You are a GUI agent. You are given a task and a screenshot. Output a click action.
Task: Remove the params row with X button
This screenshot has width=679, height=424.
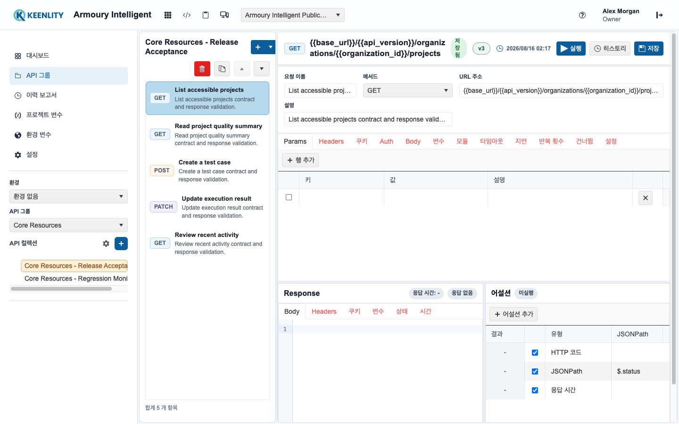click(646, 198)
